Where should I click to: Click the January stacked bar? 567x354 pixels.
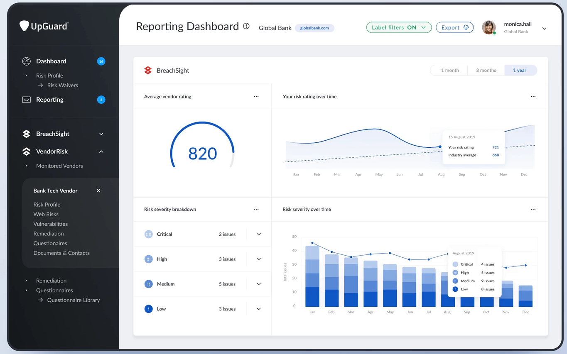(312, 276)
